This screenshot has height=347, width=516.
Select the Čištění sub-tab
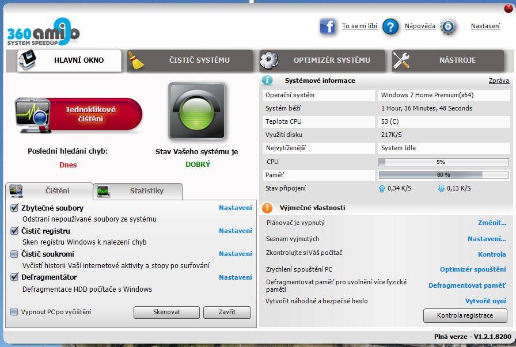point(50,191)
